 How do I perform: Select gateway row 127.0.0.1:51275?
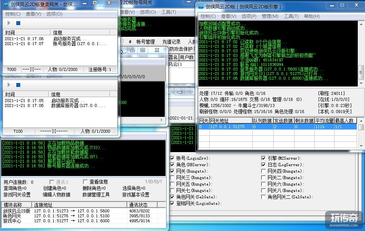(x=277, y=127)
